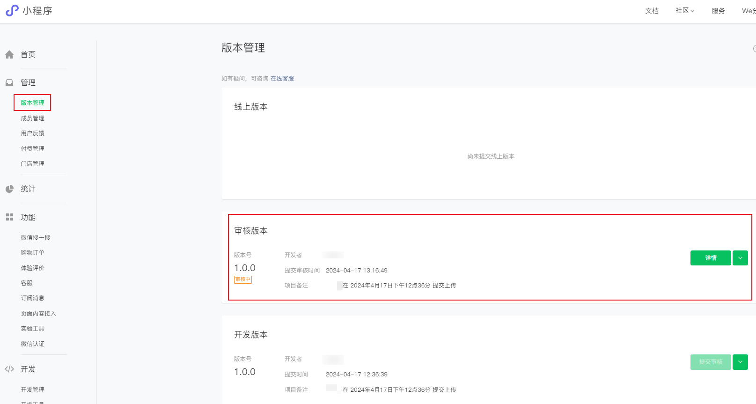
Task: Open 服务 in the top navigation
Action: tap(718, 11)
